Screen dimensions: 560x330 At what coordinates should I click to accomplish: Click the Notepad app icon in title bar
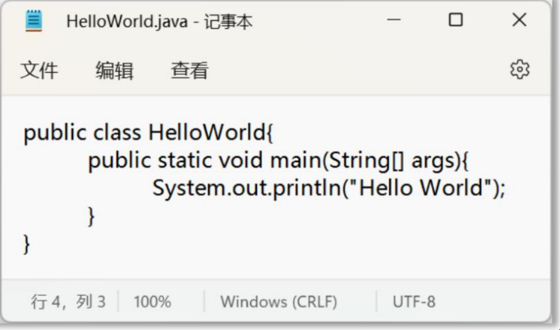point(33,21)
